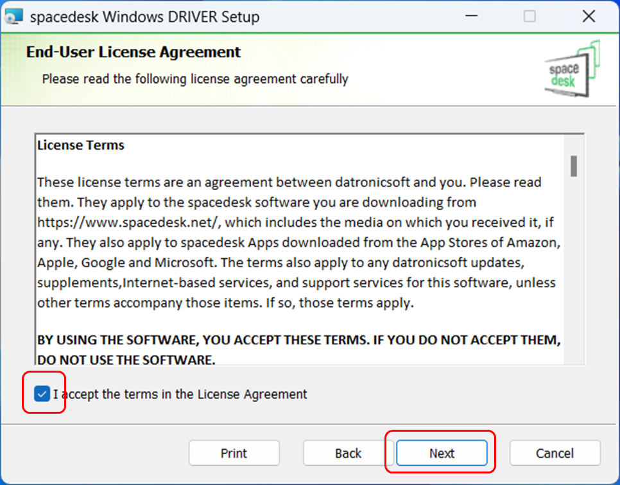Click 'I accept the terms in the License Agreement' label

tap(180, 394)
